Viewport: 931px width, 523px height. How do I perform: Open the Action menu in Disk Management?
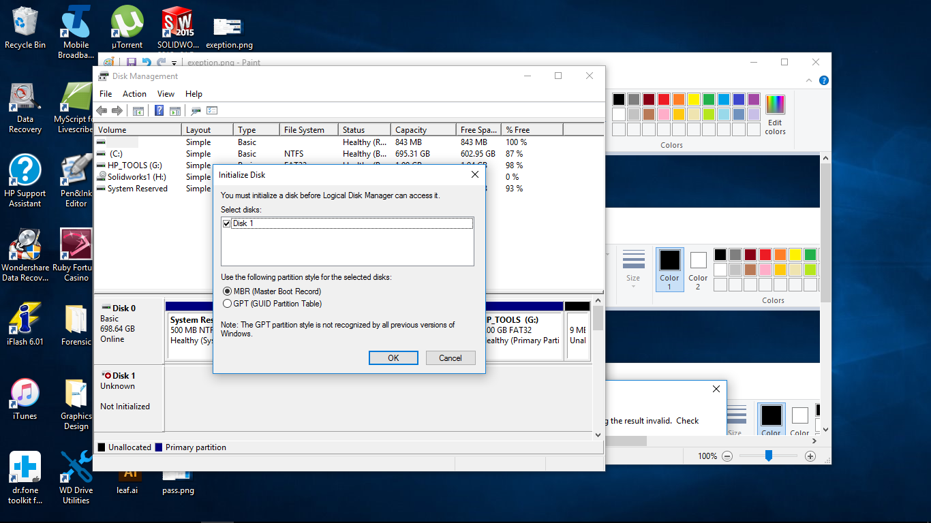click(x=134, y=94)
